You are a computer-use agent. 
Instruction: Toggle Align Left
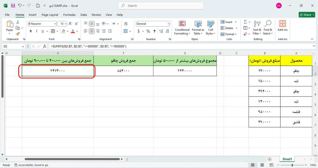coord(86,31)
